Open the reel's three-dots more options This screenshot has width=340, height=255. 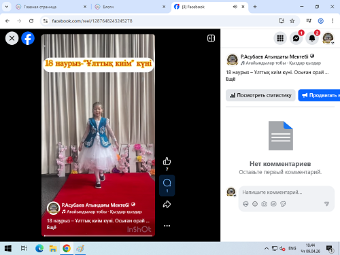point(167,226)
